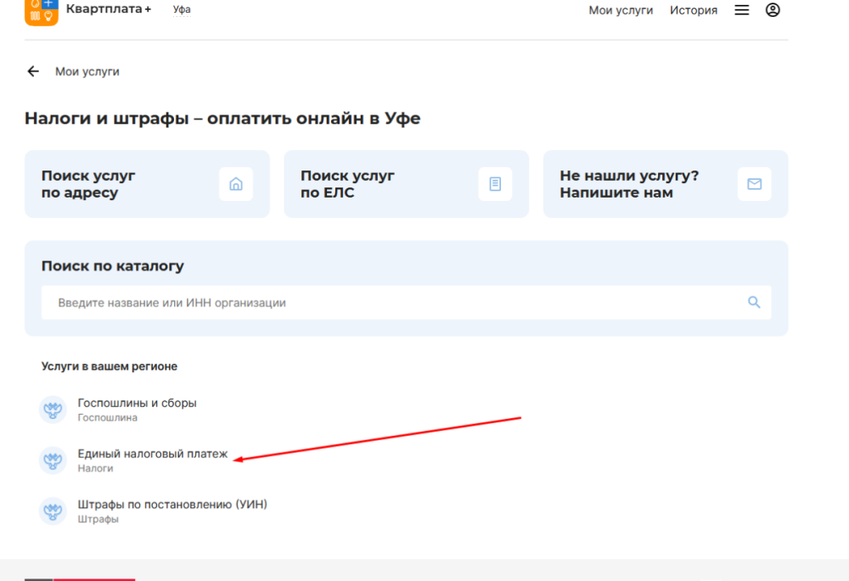
Task: Open the Единый налоговый платеж service
Action: (153, 455)
